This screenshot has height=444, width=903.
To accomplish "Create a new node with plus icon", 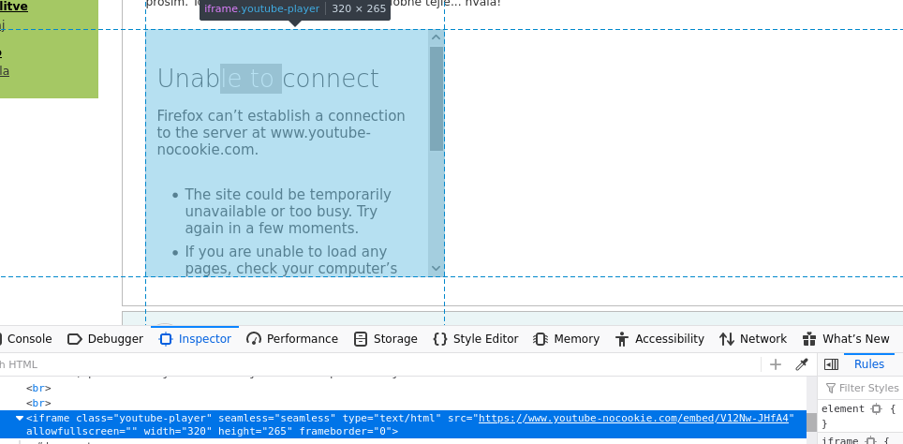I will point(776,364).
